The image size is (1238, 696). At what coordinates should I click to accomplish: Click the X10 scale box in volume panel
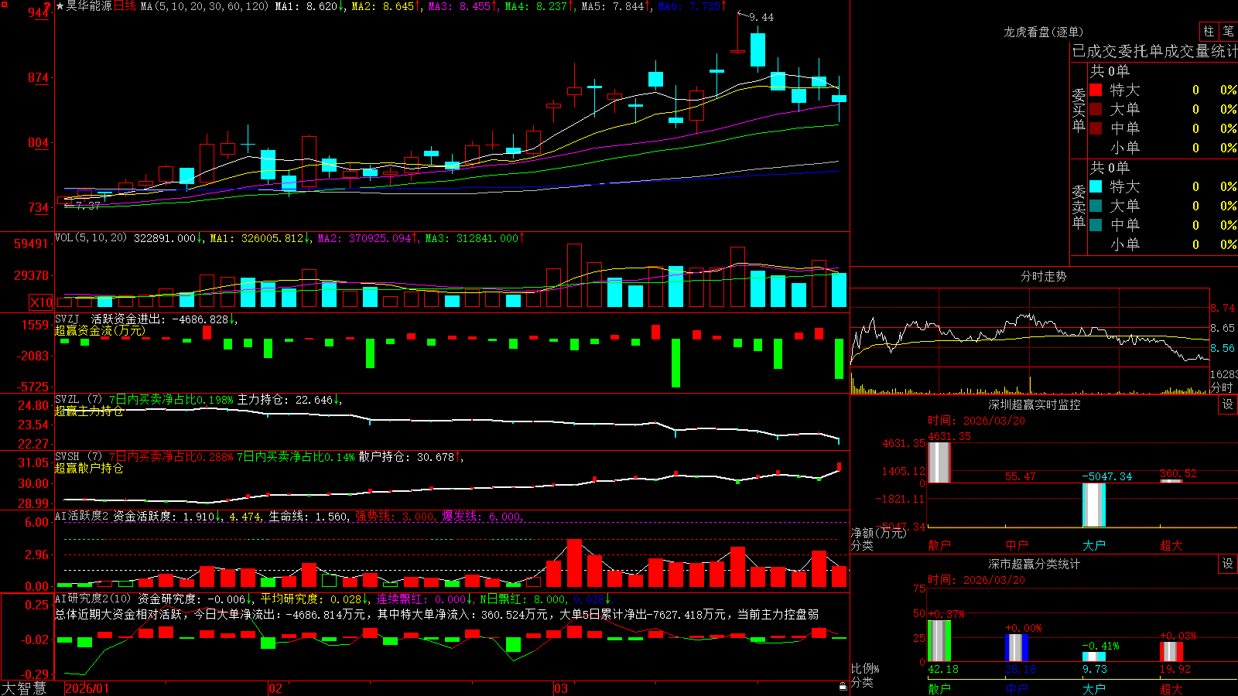coord(41,302)
